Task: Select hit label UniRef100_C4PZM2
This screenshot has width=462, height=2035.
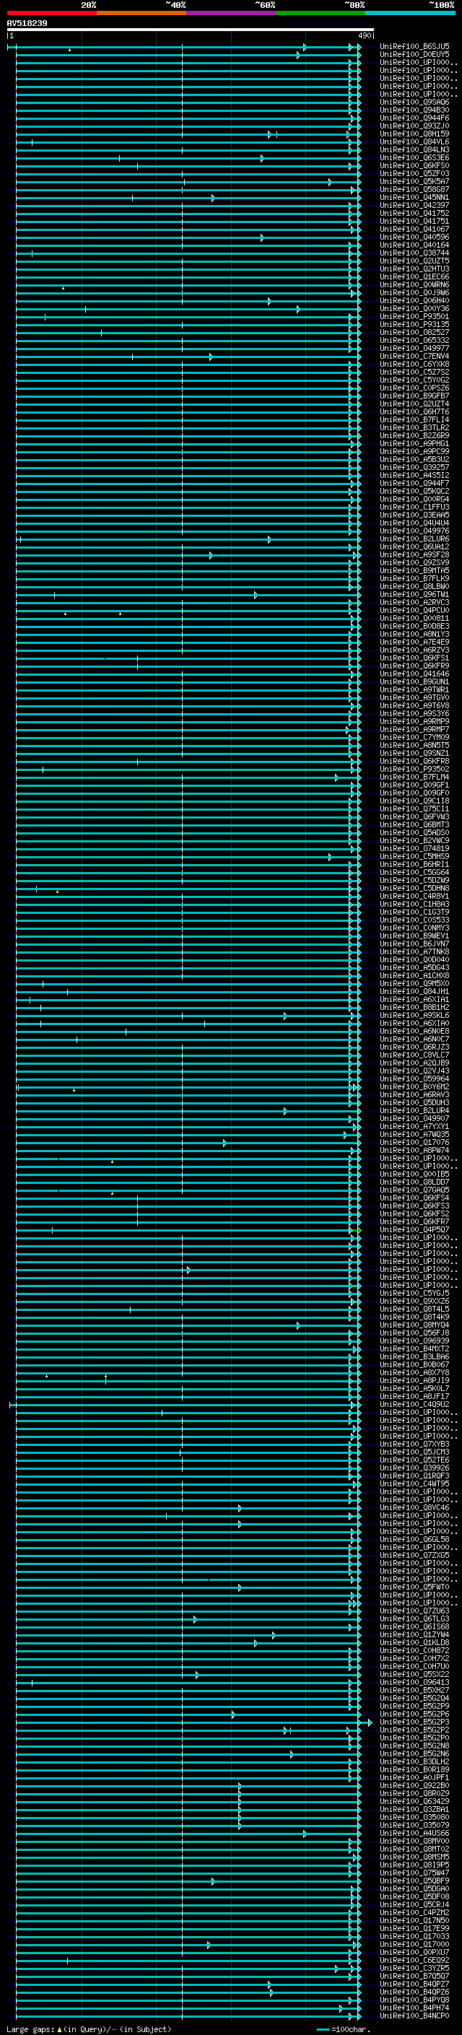Action: (414, 1913)
